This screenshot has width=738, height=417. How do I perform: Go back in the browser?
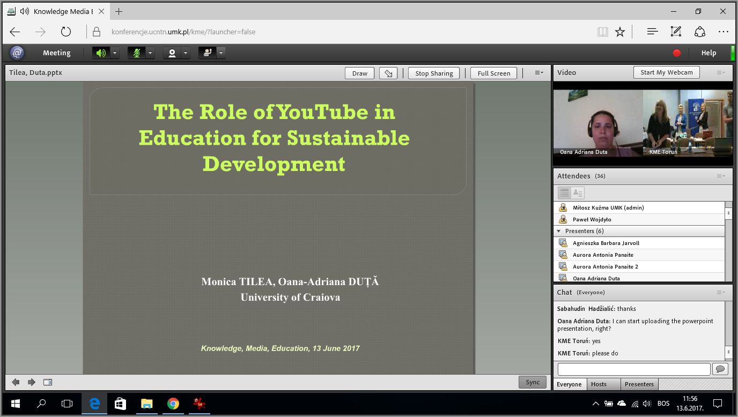(x=15, y=32)
